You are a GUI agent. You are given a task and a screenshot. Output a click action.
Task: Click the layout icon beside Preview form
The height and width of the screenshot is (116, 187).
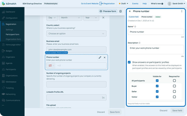[121, 11]
